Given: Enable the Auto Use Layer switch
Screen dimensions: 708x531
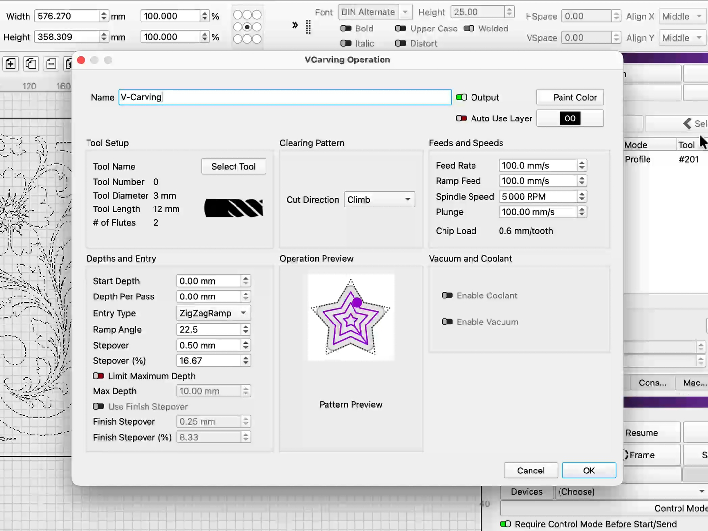Looking at the screenshot, I should coord(461,118).
